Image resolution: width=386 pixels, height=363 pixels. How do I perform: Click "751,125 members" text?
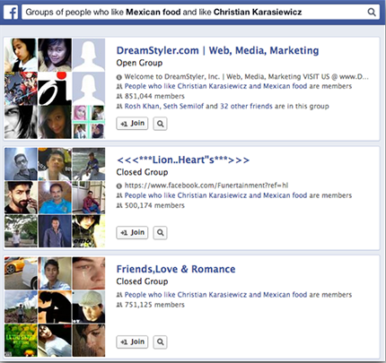[x=154, y=305]
